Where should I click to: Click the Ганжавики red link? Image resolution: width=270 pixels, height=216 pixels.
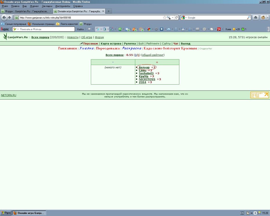click(67, 48)
